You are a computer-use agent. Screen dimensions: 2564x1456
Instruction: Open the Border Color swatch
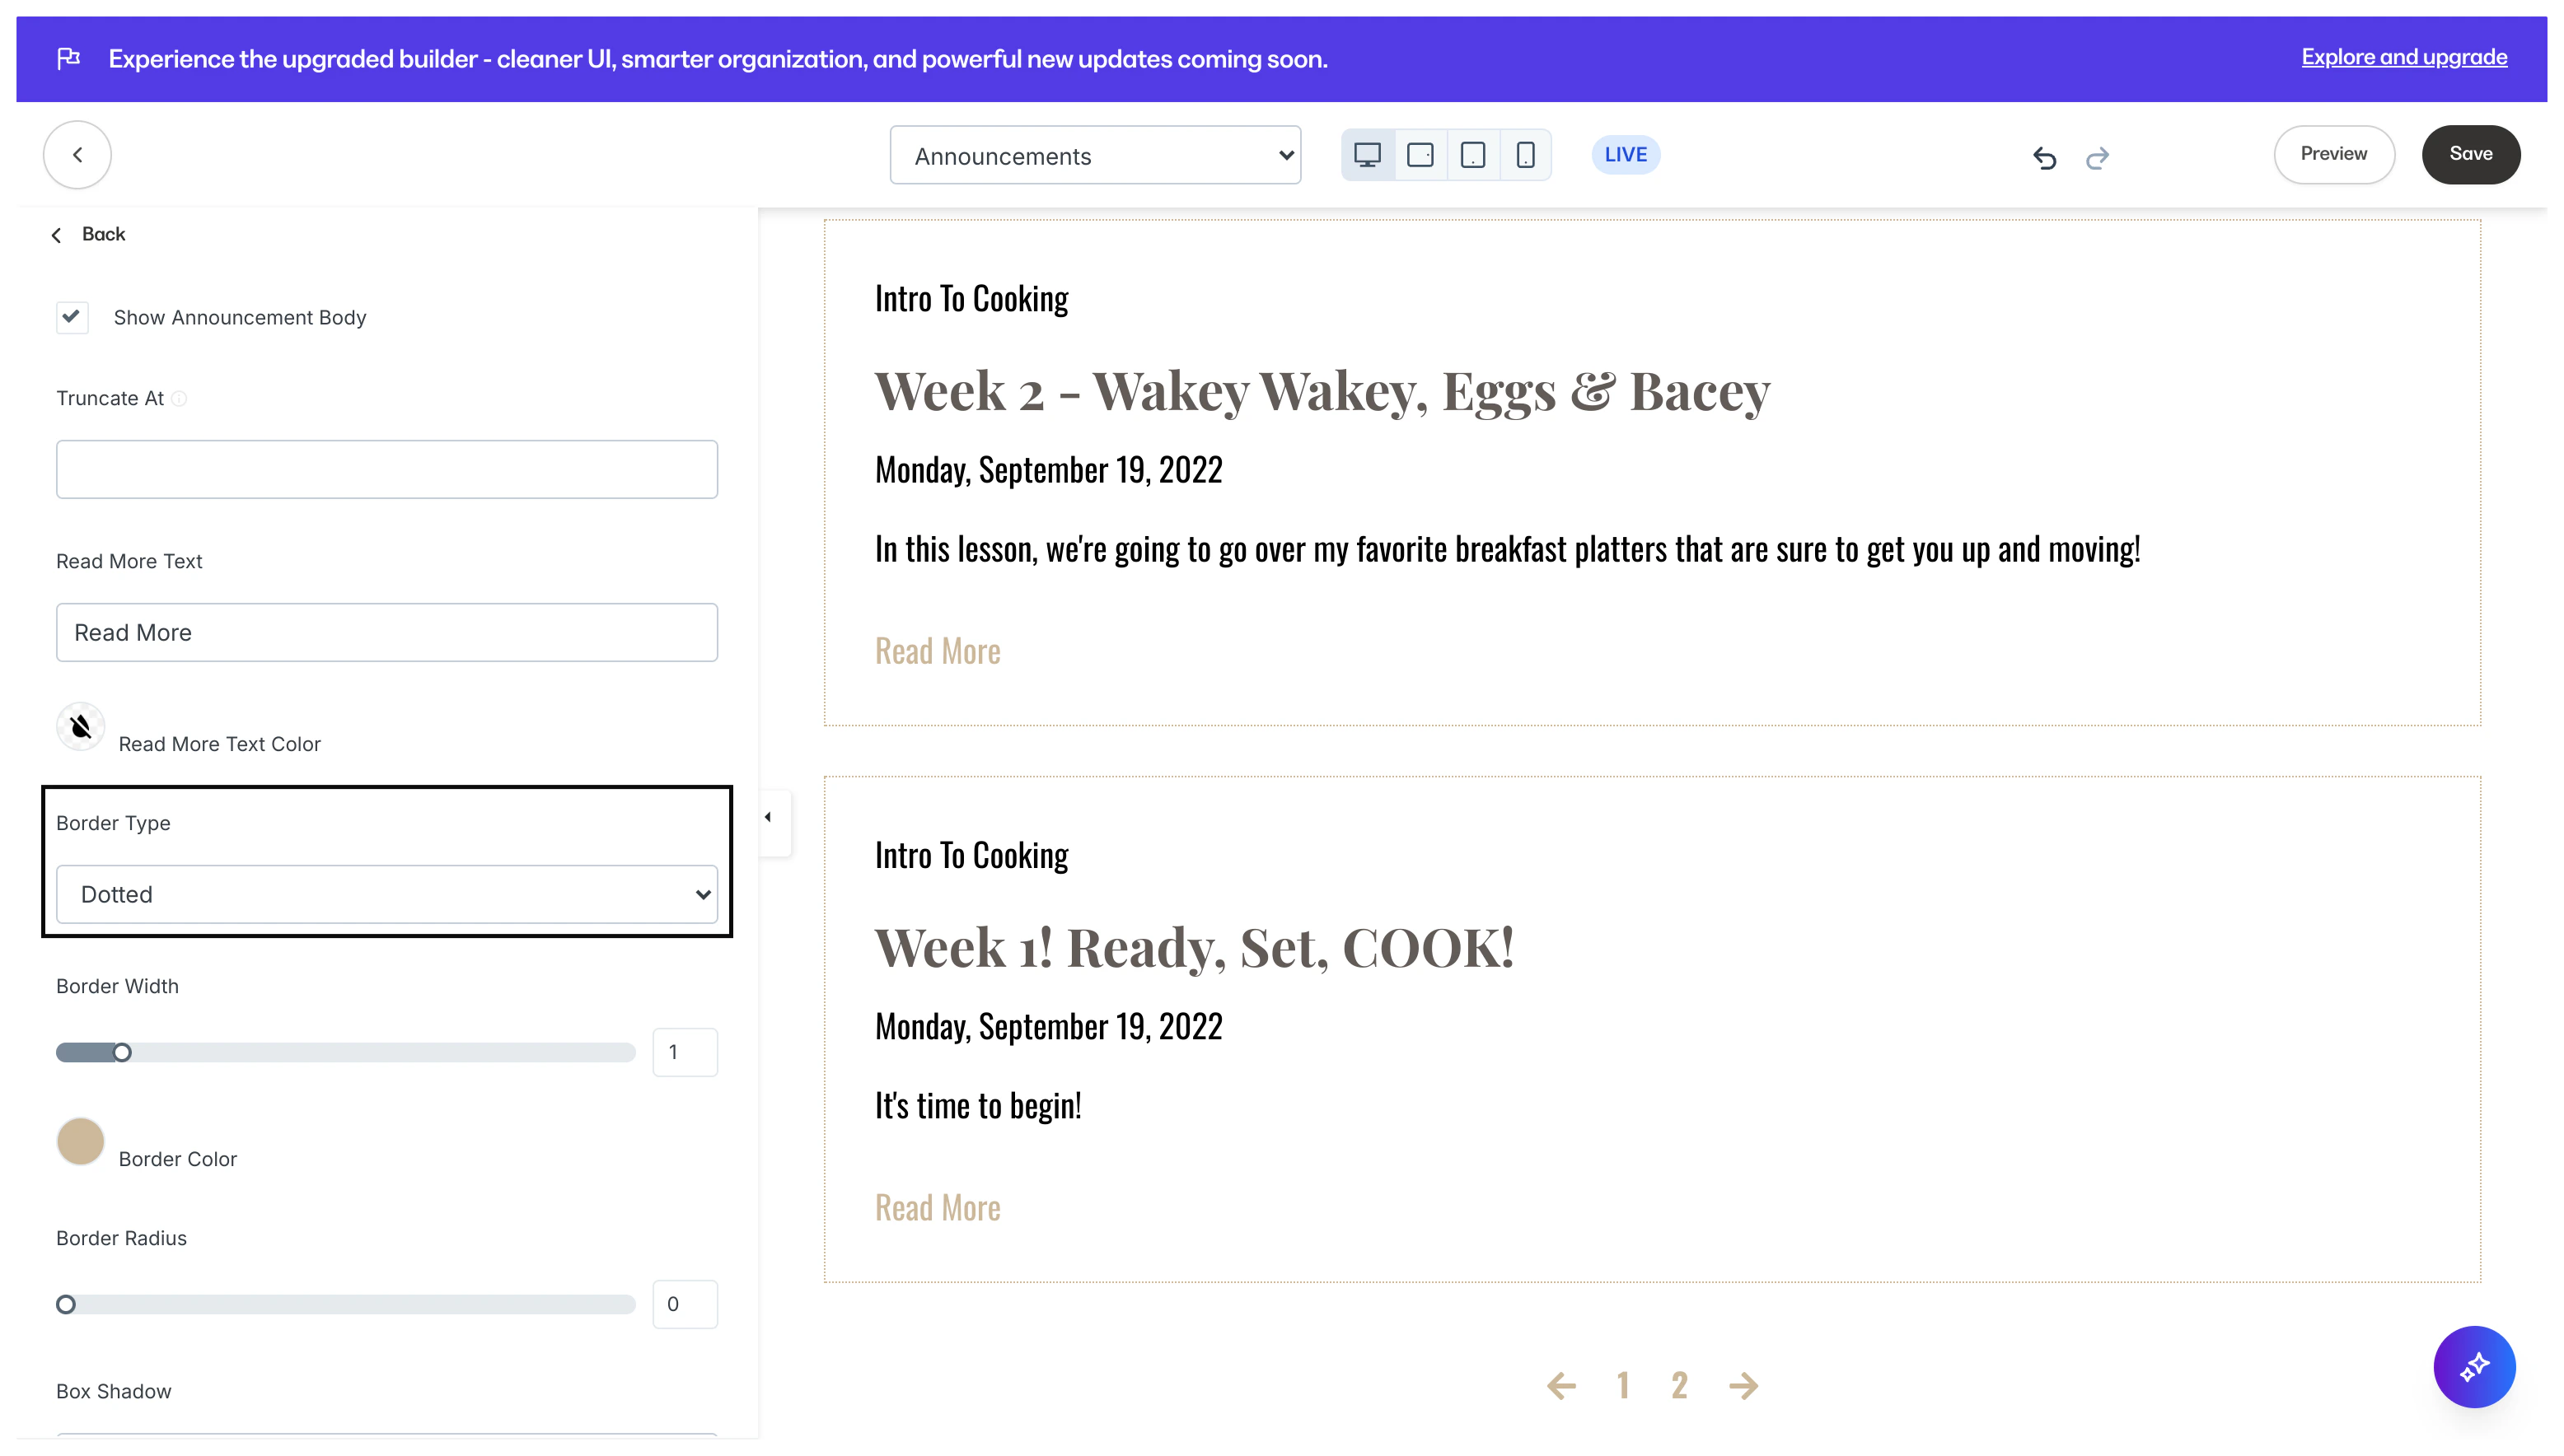[80, 1142]
